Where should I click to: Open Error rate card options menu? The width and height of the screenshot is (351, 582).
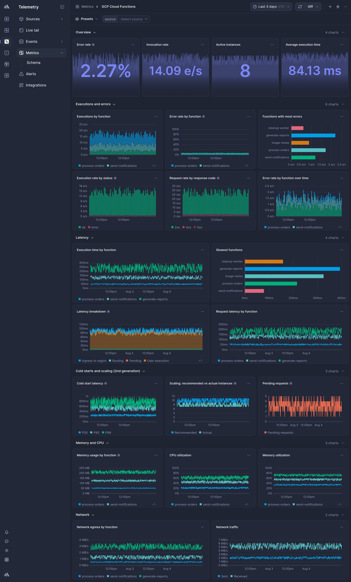(x=133, y=45)
